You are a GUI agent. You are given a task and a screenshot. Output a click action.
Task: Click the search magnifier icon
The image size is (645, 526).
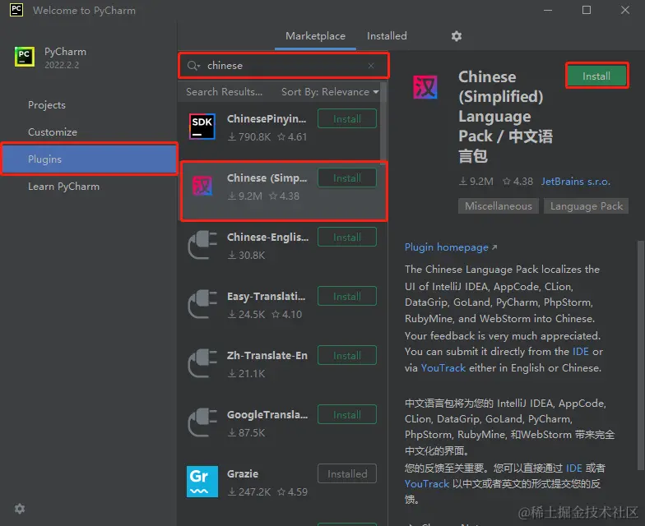(193, 66)
